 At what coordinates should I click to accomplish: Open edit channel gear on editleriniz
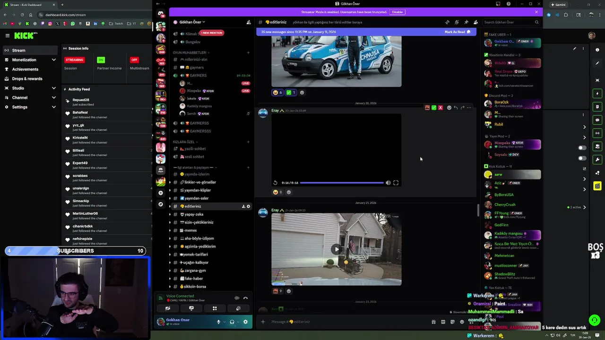pyautogui.click(x=249, y=206)
